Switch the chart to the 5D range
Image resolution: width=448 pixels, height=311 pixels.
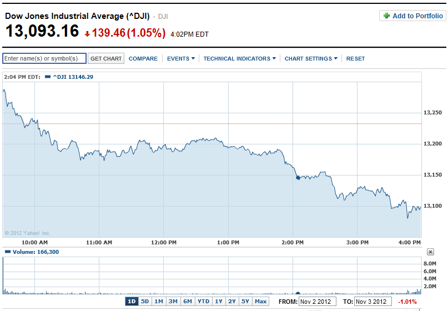pos(145,302)
